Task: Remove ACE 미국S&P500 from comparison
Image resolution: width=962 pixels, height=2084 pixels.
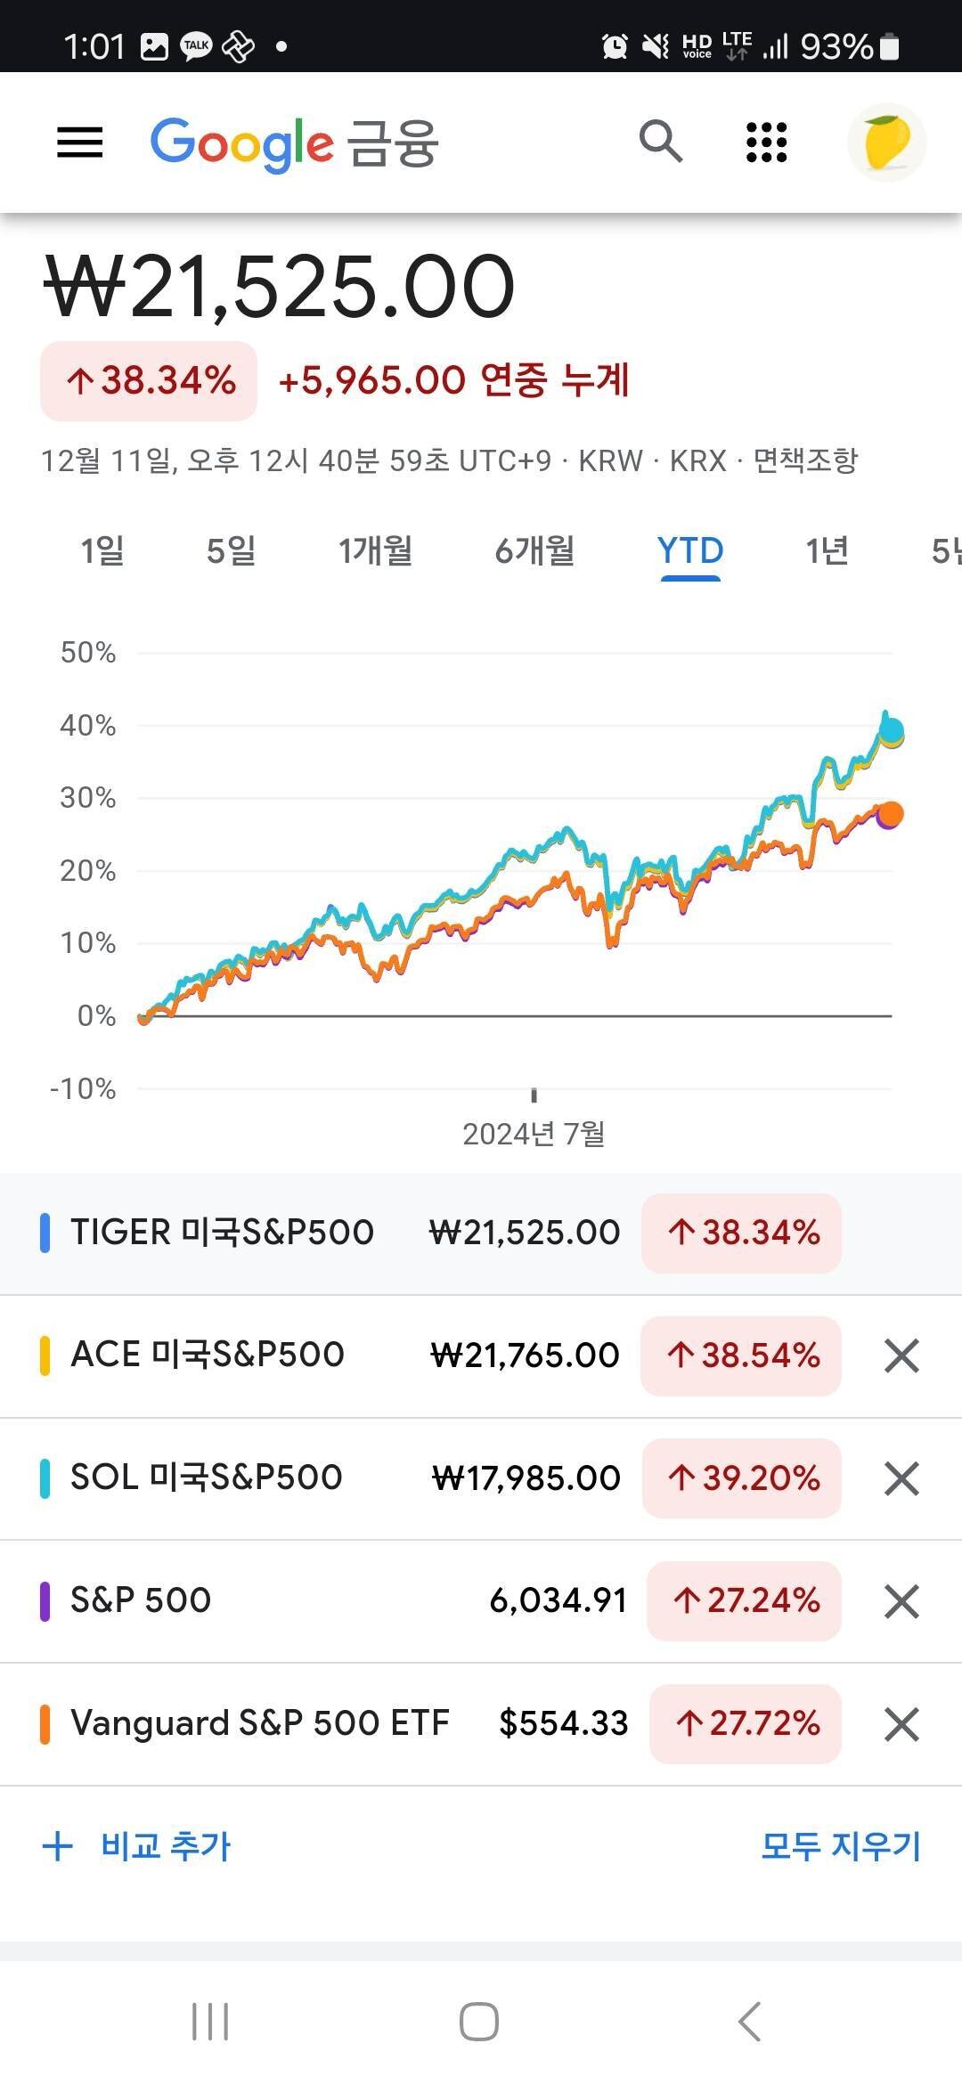Action: pyautogui.click(x=901, y=1355)
